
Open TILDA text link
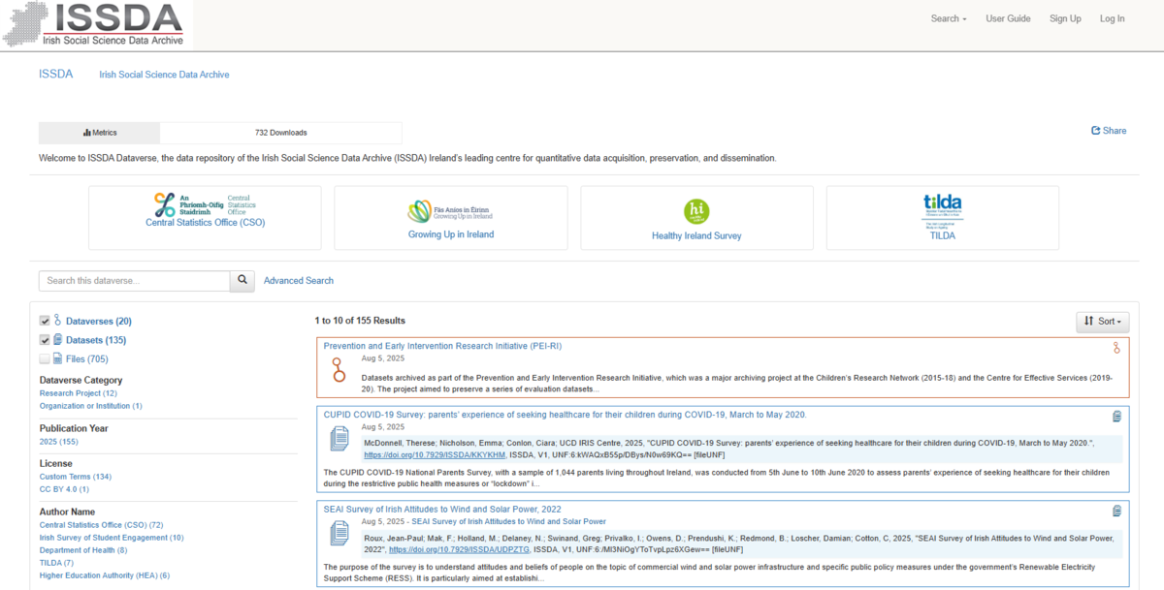pos(942,235)
